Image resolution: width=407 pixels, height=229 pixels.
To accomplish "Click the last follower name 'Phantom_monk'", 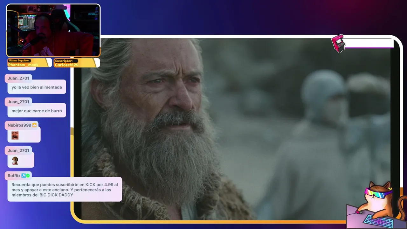I will point(23,65).
